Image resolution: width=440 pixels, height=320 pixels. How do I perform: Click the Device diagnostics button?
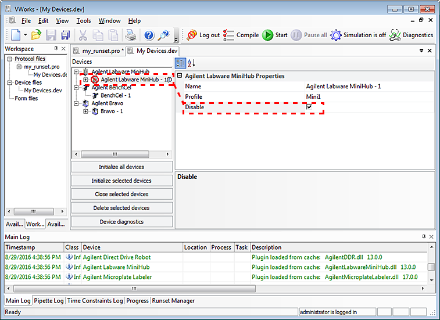click(121, 222)
